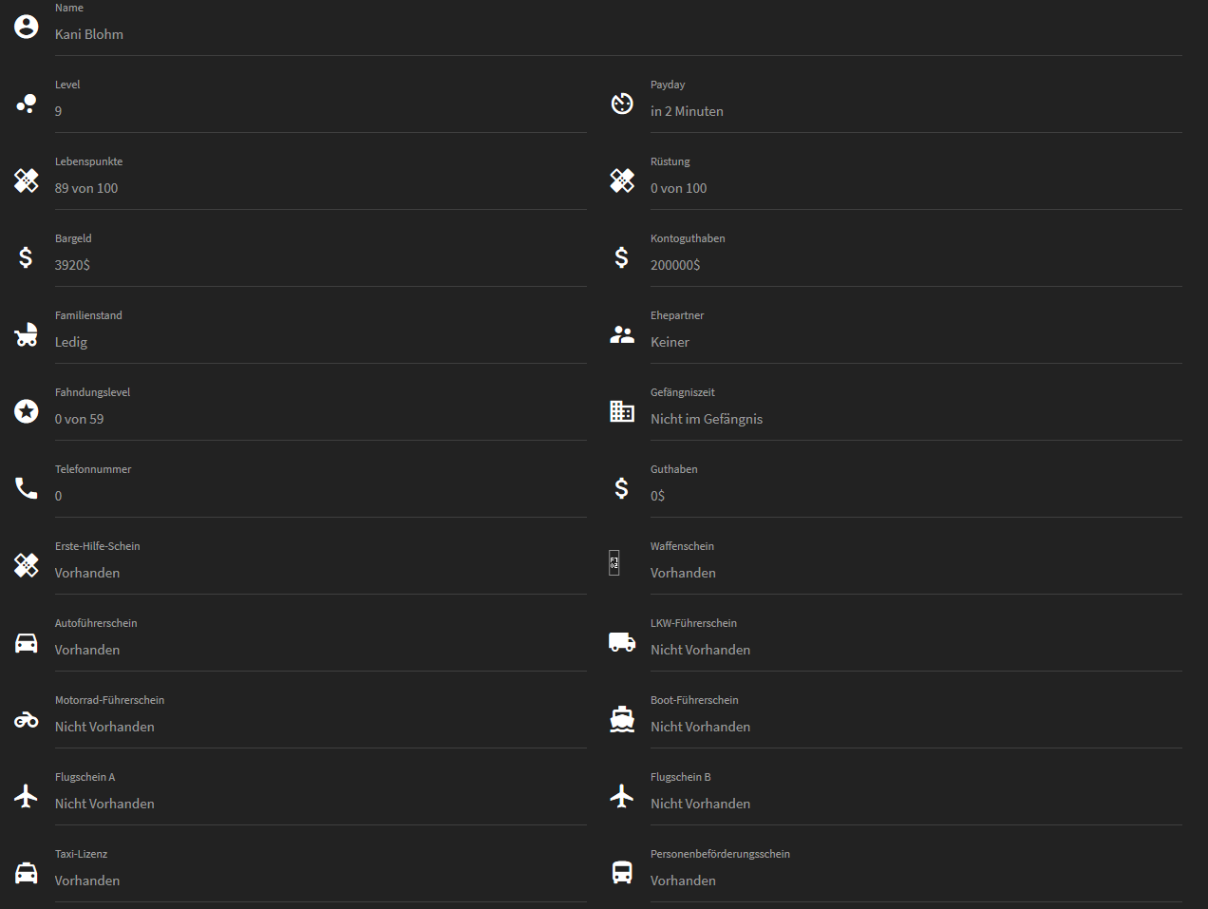
Task: Click the boat icon for Boot-Führerschein
Action: pyautogui.click(x=622, y=719)
